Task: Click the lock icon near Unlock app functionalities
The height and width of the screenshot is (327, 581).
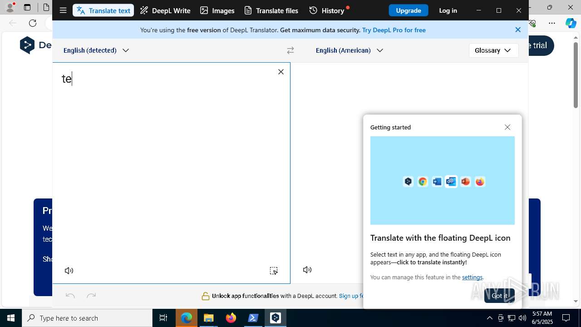Action: pyautogui.click(x=206, y=296)
